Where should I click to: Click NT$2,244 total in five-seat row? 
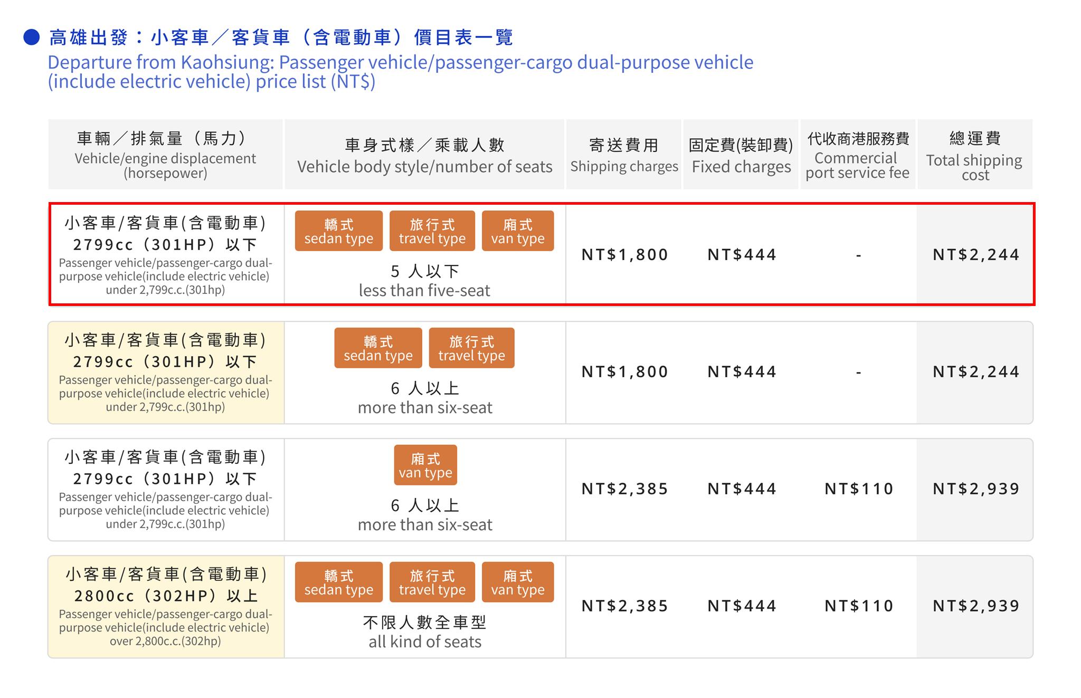(976, 255)
